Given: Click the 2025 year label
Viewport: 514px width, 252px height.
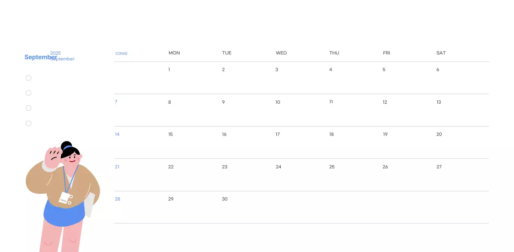Looking at the screenshot, I should (55, 53).
